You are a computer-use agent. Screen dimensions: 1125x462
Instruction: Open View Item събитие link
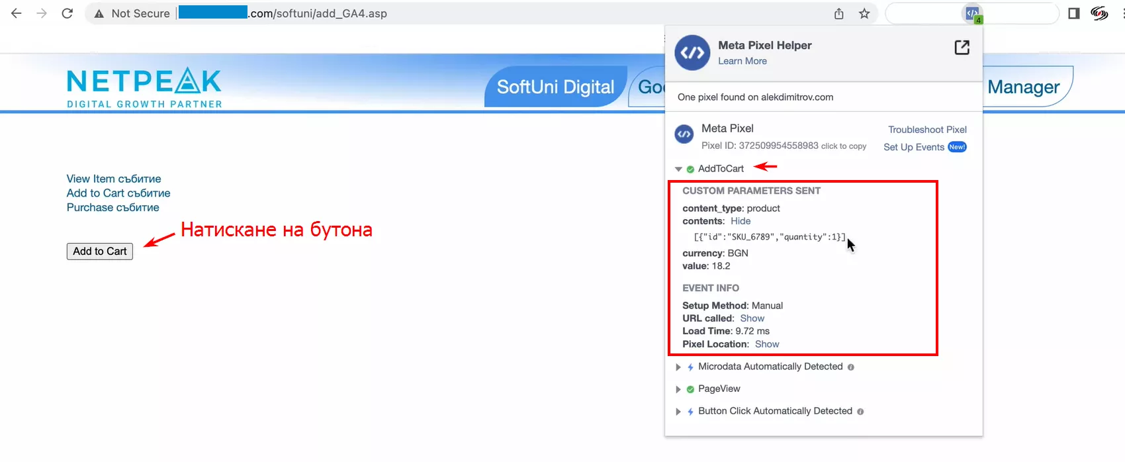[114, 179]
